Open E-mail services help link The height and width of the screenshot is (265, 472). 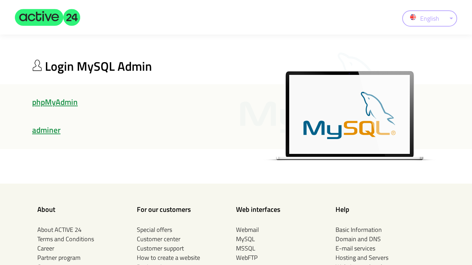(x=355, y=248)
